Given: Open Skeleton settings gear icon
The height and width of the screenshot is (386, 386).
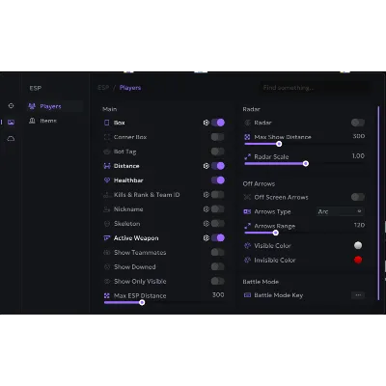Looking at the screenshot, I should 207,224.
